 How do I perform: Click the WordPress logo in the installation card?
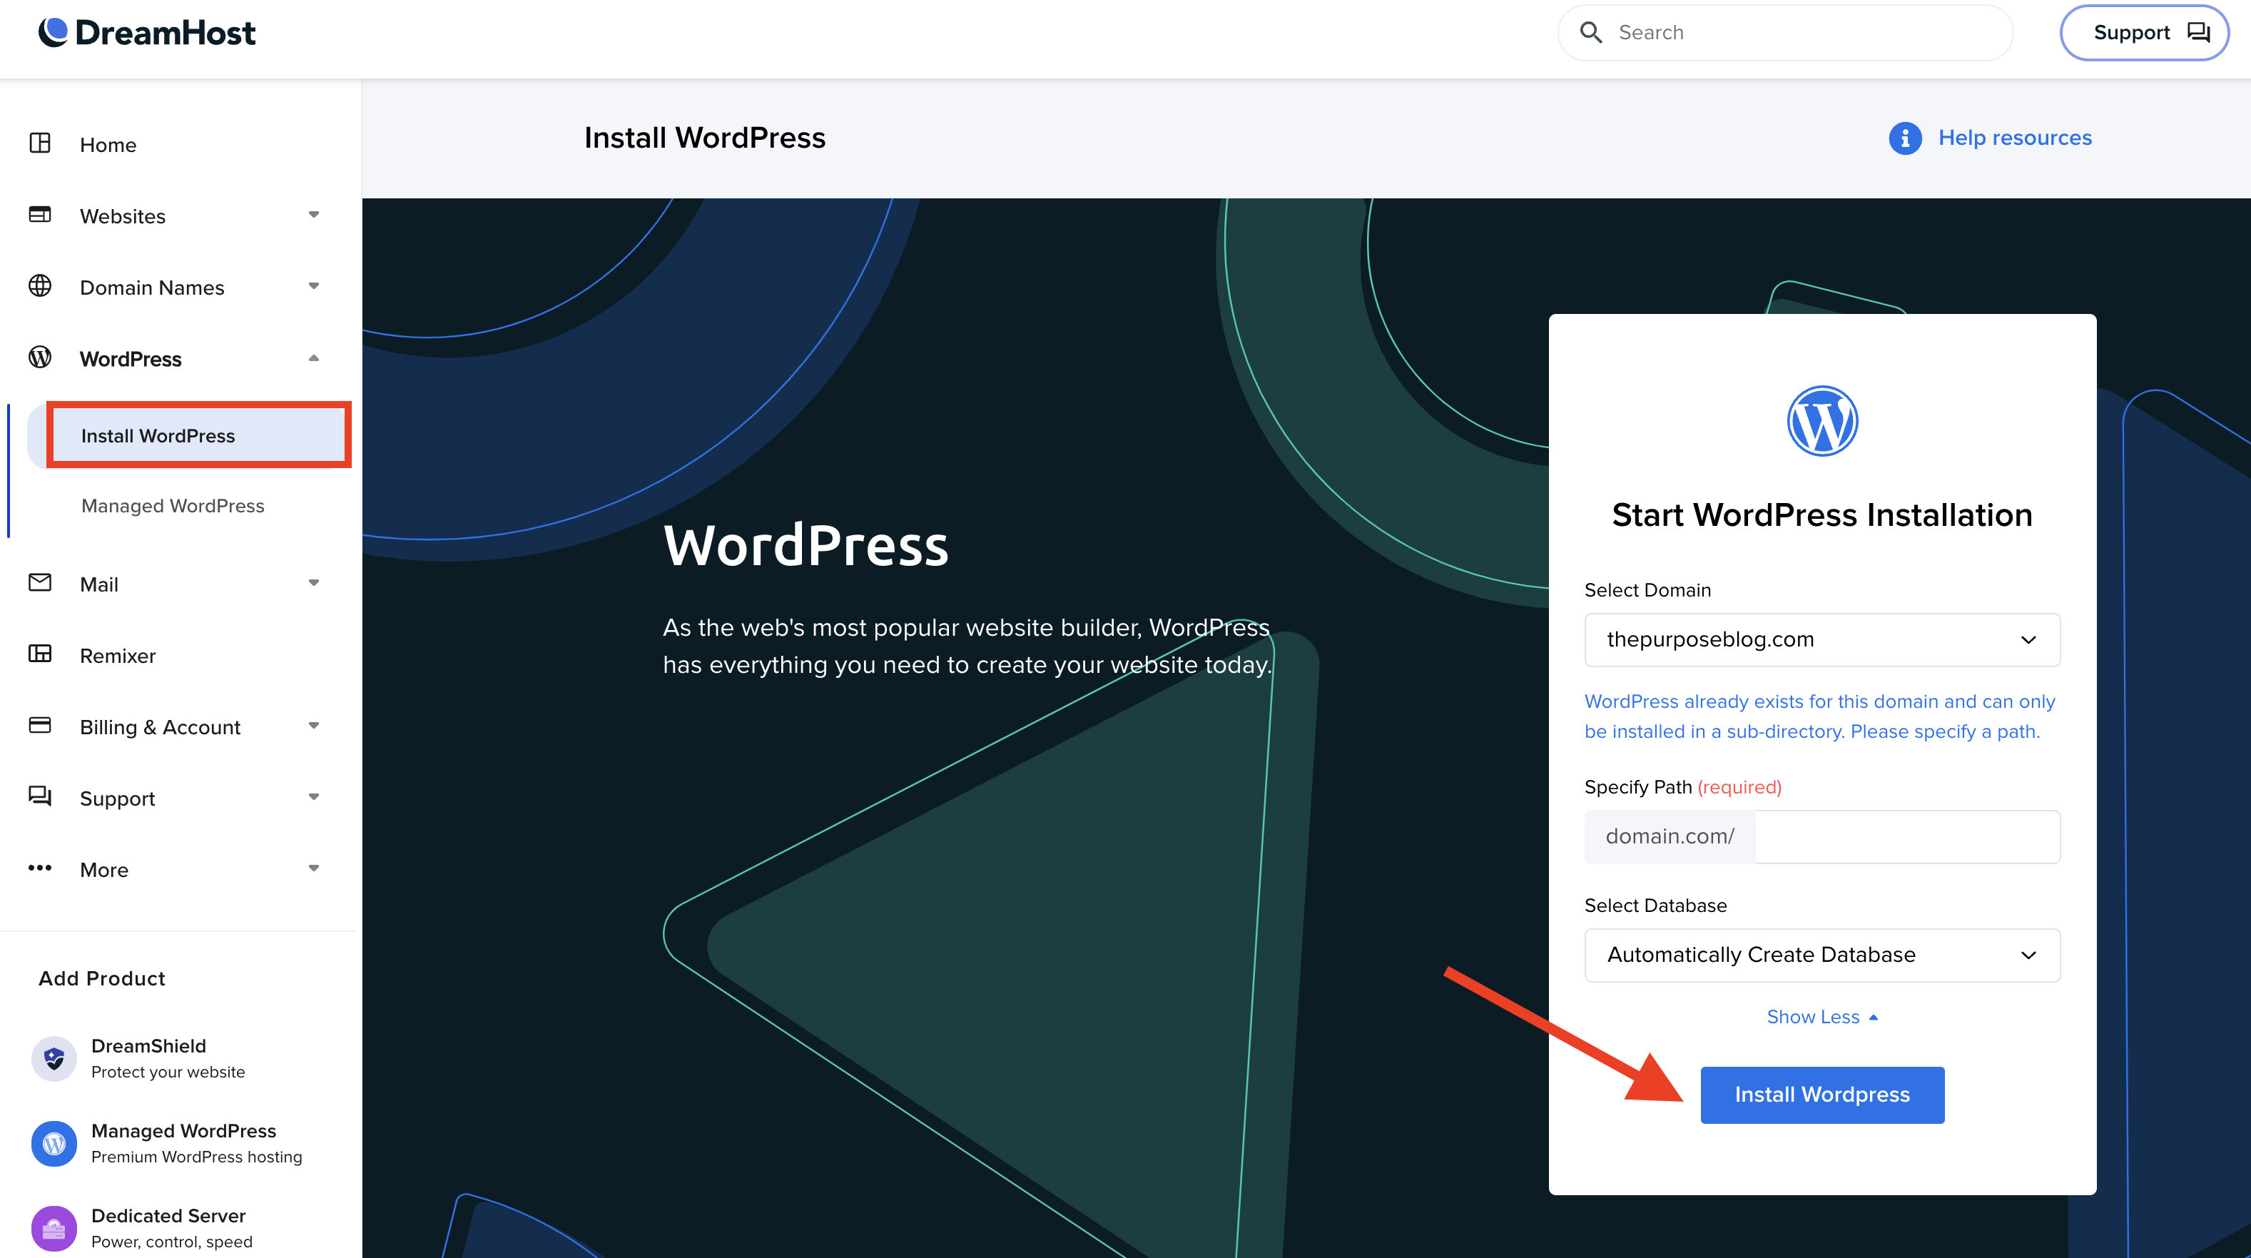1822,422
